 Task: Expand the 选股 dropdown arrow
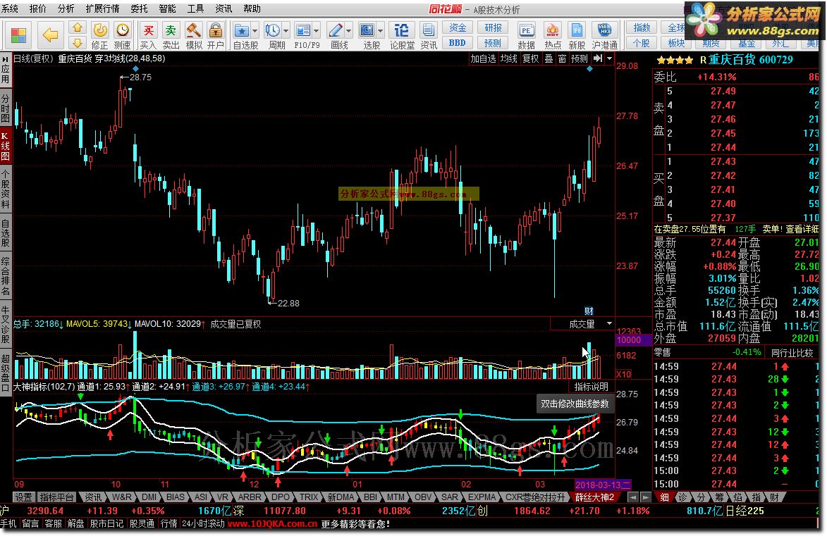(x=380, y=30)
